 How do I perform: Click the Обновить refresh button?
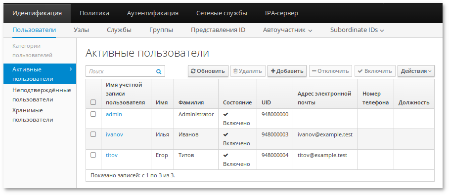tap(208, 71)
